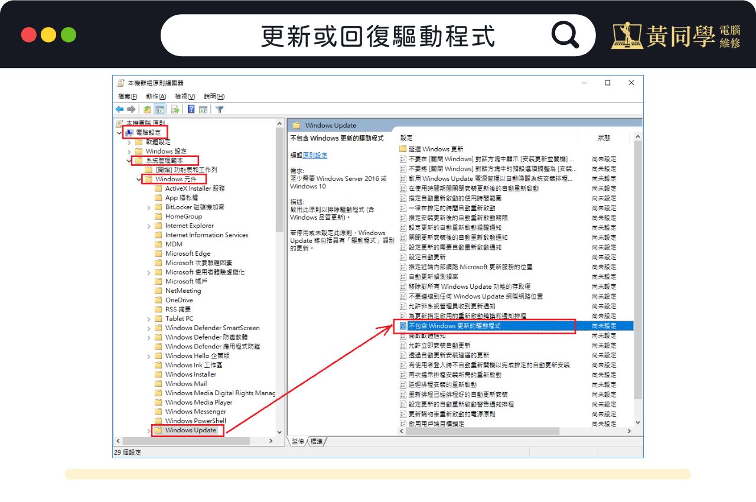Open the 檢視(V) menu
The image size is (756, 502).
185,96
